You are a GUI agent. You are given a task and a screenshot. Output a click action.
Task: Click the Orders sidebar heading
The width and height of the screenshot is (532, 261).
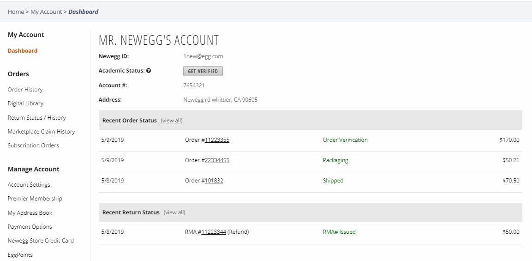click(x=18, y=74)
